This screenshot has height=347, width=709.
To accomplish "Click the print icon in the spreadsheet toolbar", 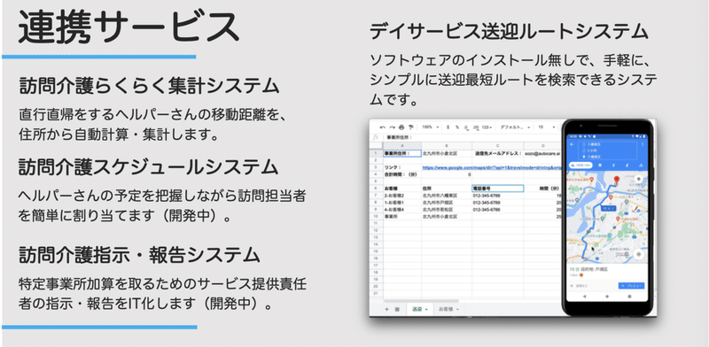I will [401, 127].
